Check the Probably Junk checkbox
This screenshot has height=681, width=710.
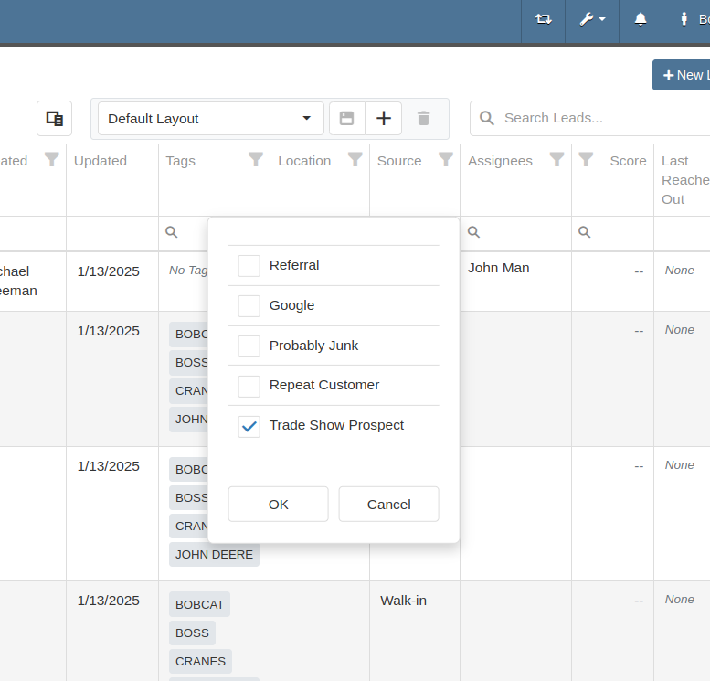point(249,346)
